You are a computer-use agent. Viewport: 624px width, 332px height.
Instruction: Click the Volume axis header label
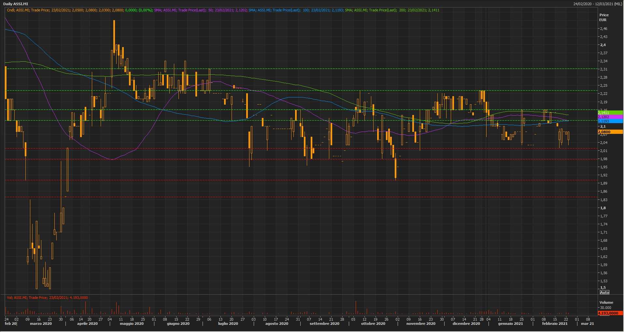tap(606, 302)
